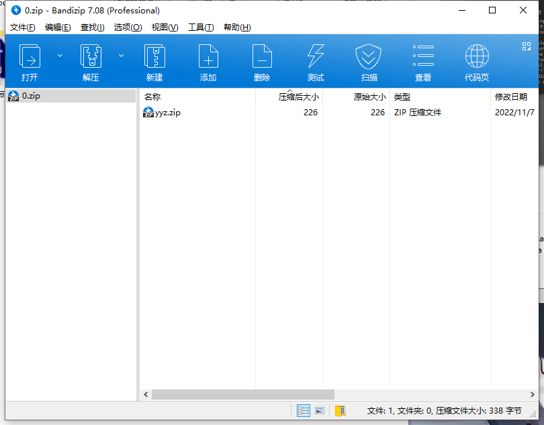The height and width of the screenshot is (425, 544).
Task: Sort by 类型 column header
Action: click(x=441, y=97)
